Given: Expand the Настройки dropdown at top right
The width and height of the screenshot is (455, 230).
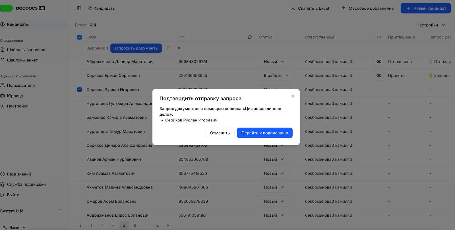Looking at the screenshot, I should click(431, 25).
